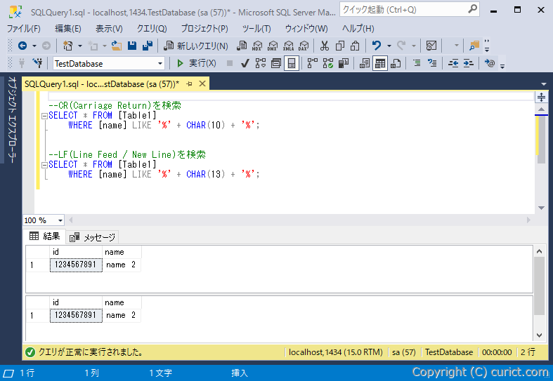Viewport: 553px width, 381px height.
Task: Click Find in Files folder icon
Action: 474,46
